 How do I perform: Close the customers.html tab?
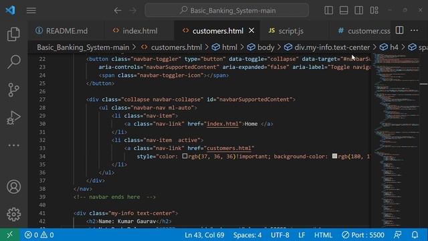tap(251, 31)
